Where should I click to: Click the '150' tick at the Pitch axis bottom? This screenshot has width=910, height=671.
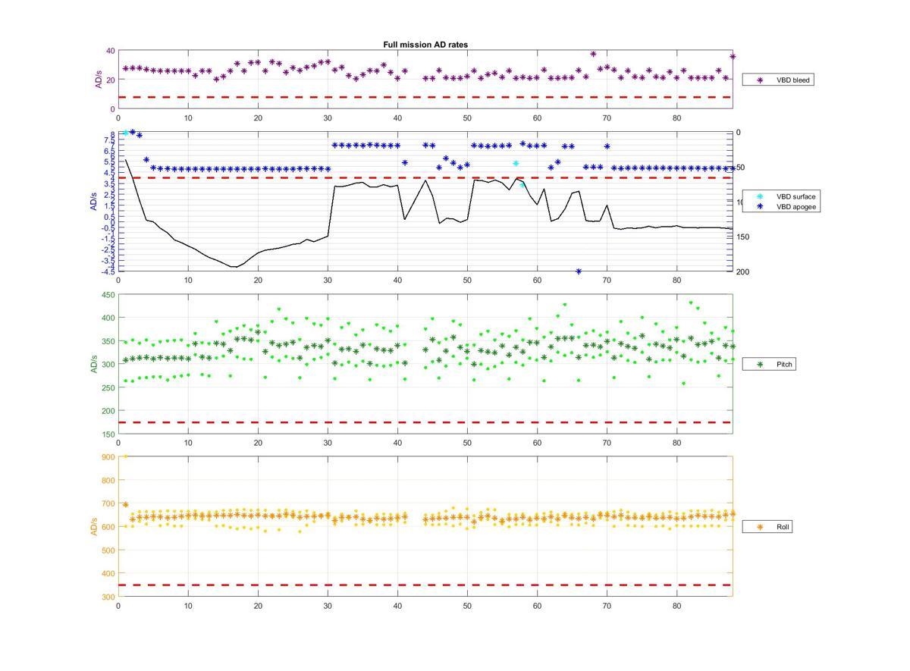(107, 434)
